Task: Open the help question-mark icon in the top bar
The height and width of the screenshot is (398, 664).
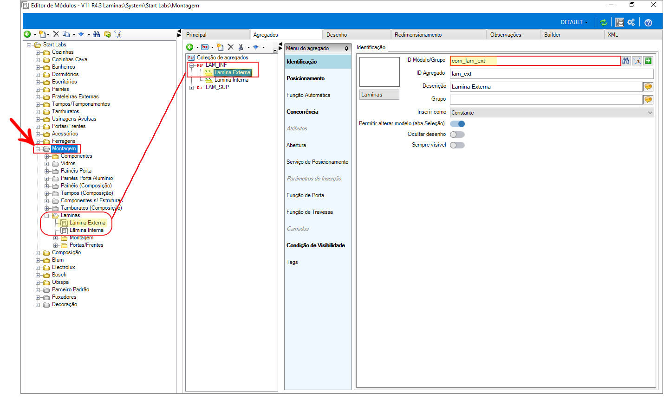Action: coord(648,22)
